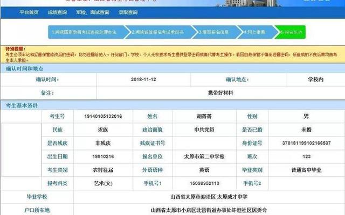Open the 录取查询 navigation item
Viewport: 345px width, 215px height.
pos(128,12)
